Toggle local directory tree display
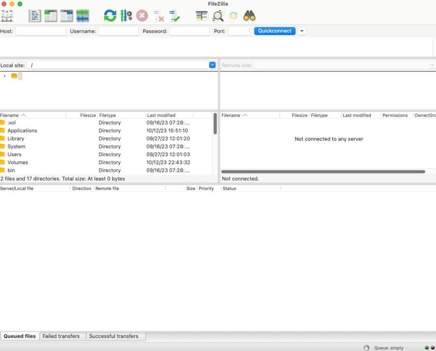The height and width of the screenshot is (351, 436). 51,16
